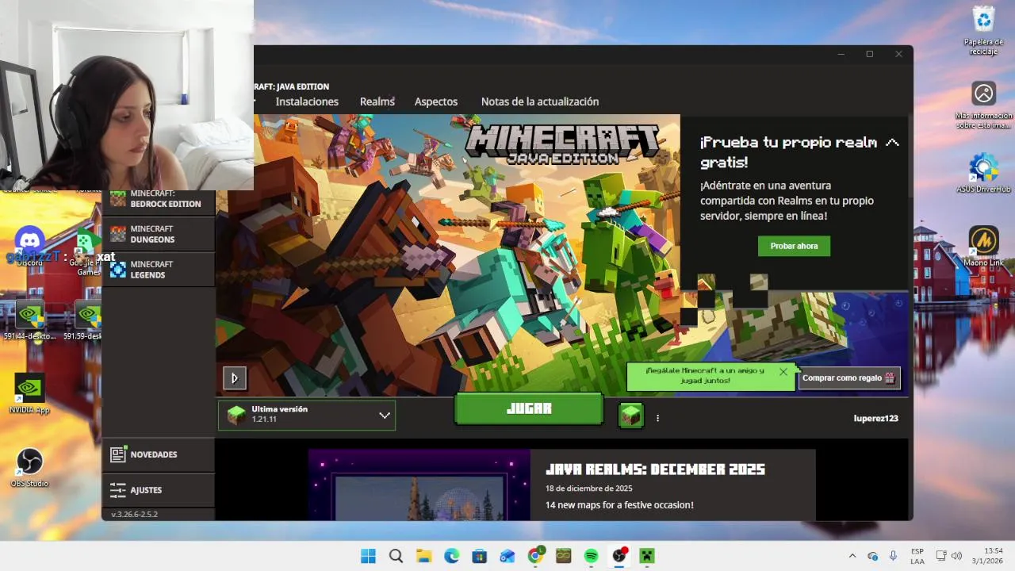Select Minecraft Legends in launcher sidebar
This screenshot has width=1015, height=571.
point(159,270)
